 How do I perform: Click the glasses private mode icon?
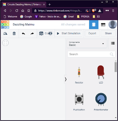point(107,11)
